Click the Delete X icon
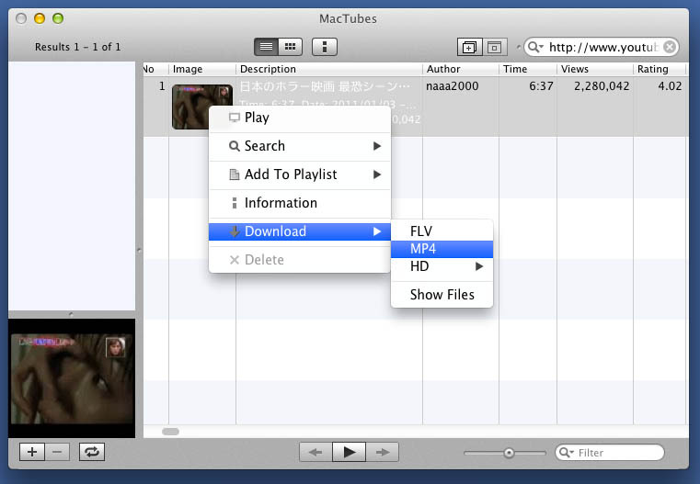The width and height of the screenshot is (700, 484). pos(235,260)
